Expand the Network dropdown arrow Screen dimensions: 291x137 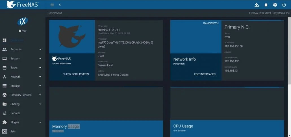pyautogui.click(x=40, y=77)
